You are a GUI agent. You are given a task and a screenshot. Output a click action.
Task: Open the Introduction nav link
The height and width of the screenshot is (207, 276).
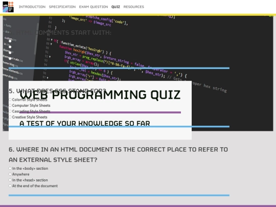[x=32, y=7]
